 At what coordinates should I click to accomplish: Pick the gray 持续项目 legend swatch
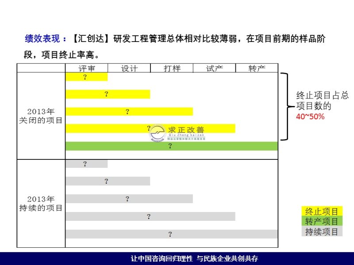click(x=322, y=231)
